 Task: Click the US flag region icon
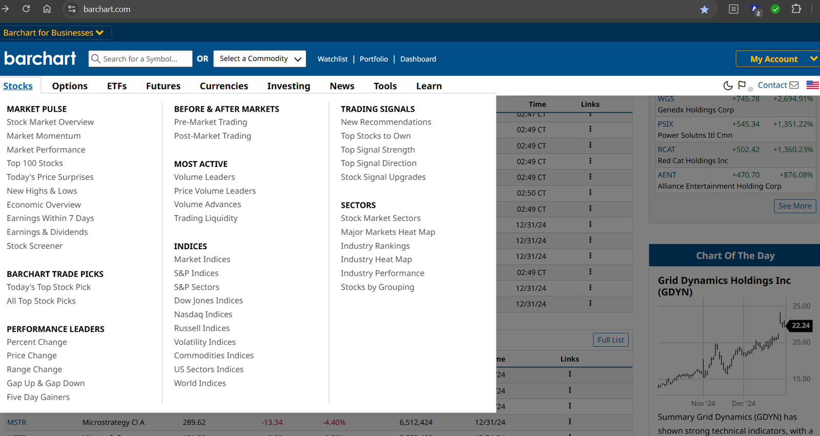(x=813, y=85)
